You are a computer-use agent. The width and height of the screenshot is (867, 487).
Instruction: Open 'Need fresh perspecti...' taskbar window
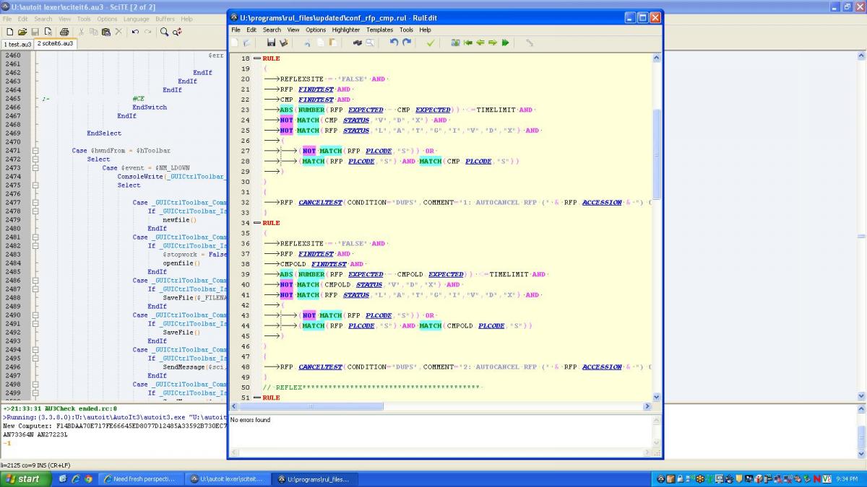[x=141, y=478]
